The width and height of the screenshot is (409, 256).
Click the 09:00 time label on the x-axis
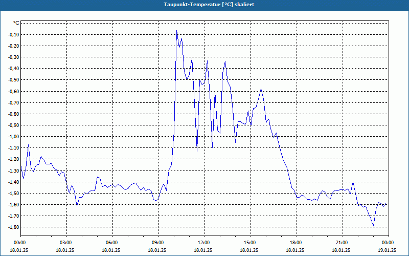158,243
